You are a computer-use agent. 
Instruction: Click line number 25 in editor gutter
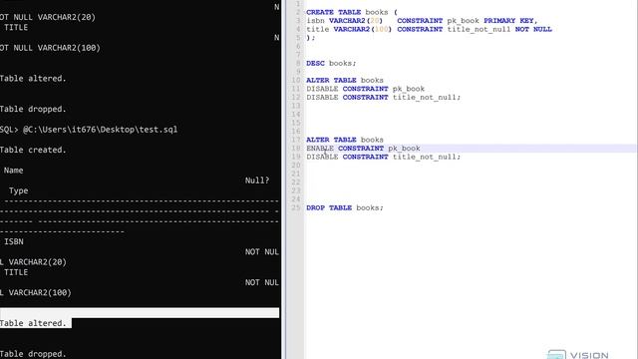pyautogui.click(x=296, y=208)
